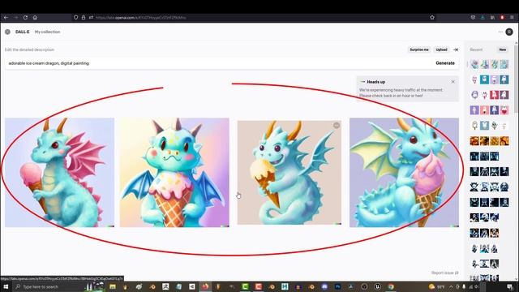Viewport: 519px width, 292px height.
Task: Click the sidebar vertical scrollbar
Action: point(516,80)
